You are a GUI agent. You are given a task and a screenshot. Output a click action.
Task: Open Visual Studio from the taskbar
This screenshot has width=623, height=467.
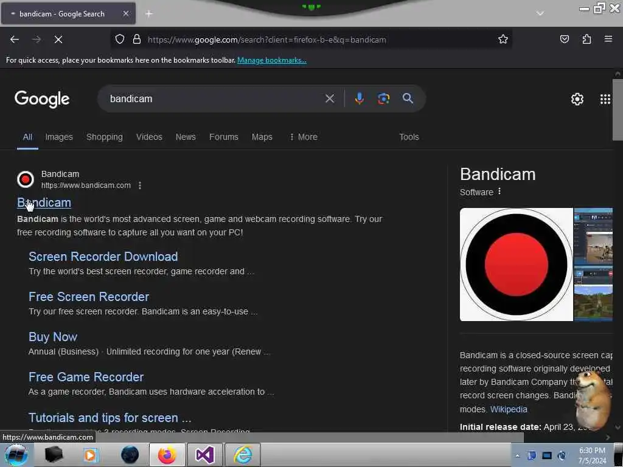(204, 455)
